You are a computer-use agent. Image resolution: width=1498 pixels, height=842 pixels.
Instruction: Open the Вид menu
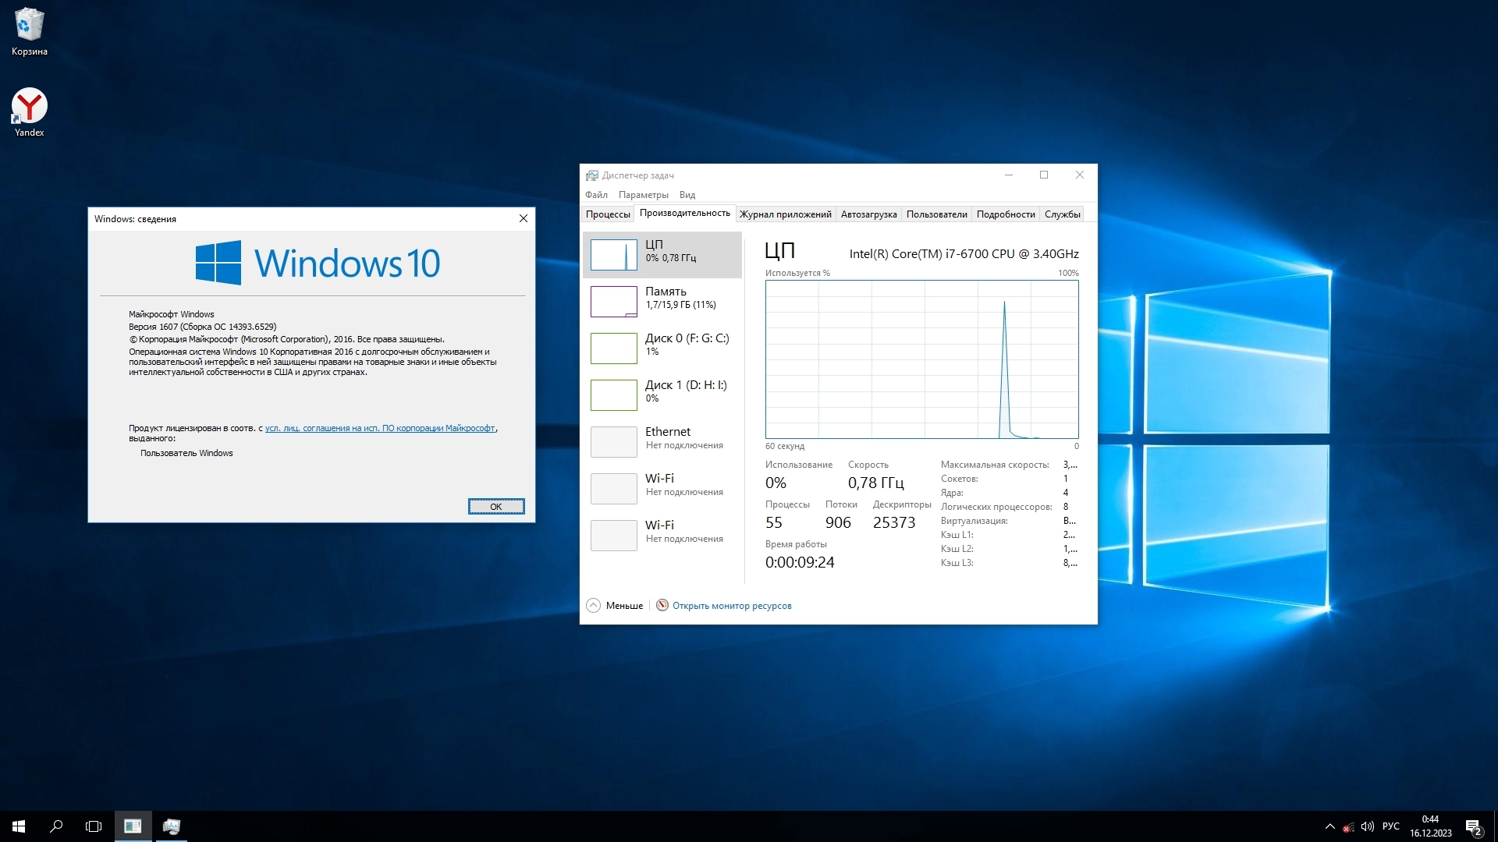pos(687,195)
